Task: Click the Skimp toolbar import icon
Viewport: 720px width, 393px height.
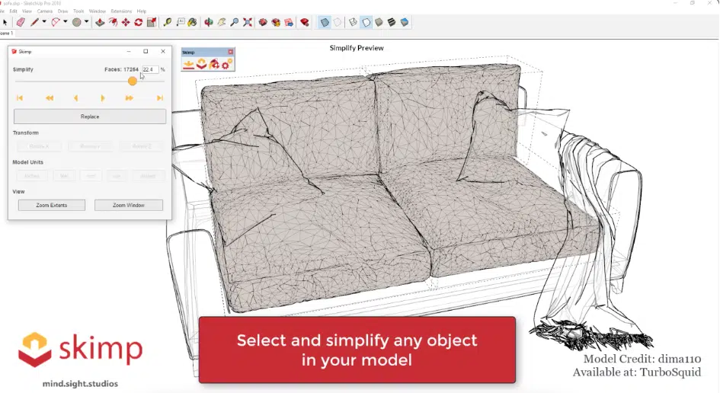Action: (189, 64)
